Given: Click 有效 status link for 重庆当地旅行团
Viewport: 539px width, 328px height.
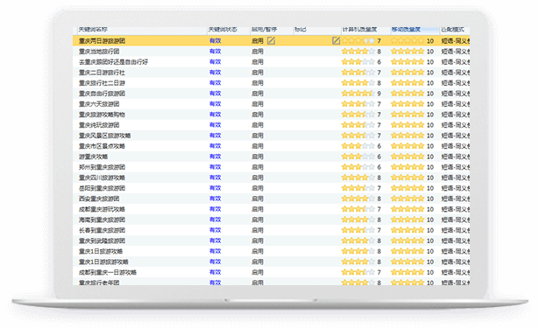Looking at the screenshot, I should 216,52.
